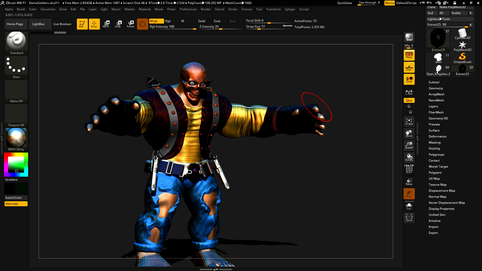Click the Gizmo 3D sphere icon

click(x=142, y=24)
